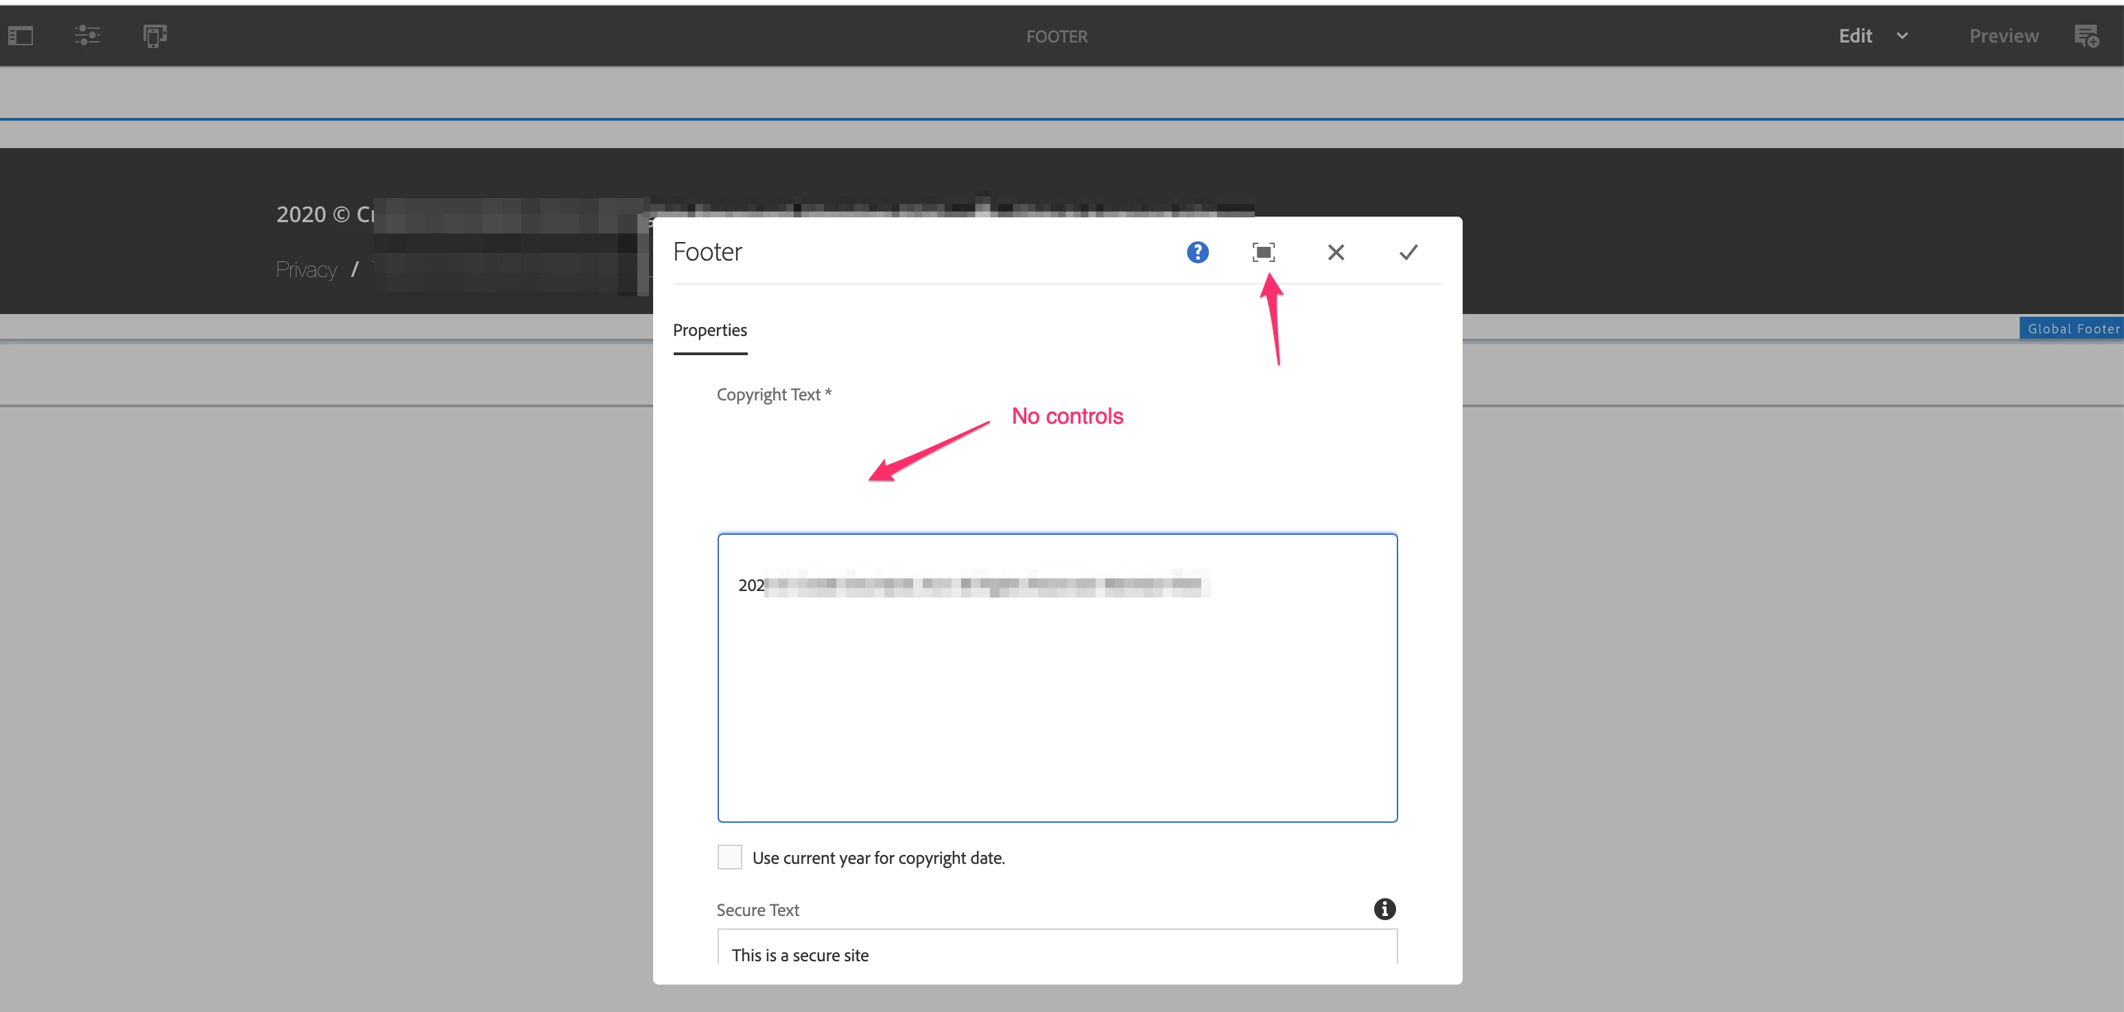2124x1012 pixels.
Task: Click the Annotate mode icon
Action: [2087, 36]
